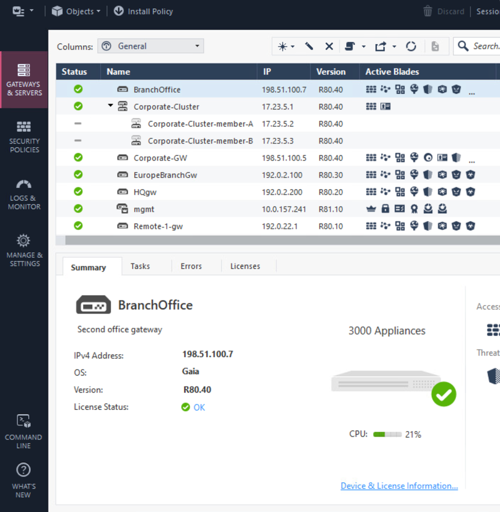Click the Discard button

pyautogui.click(x=444, y=11)
